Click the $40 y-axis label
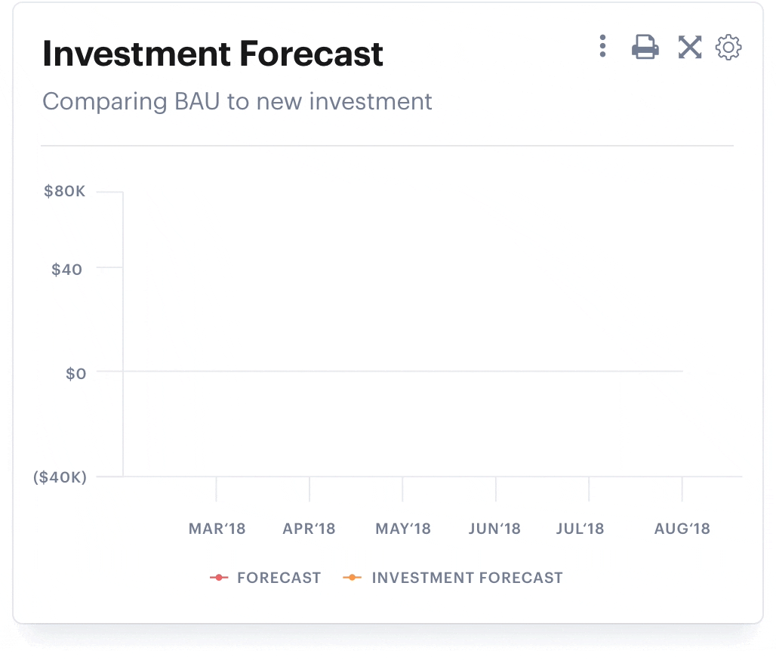Viewport: 776px width, 660px height. click(x=67, y=270)
